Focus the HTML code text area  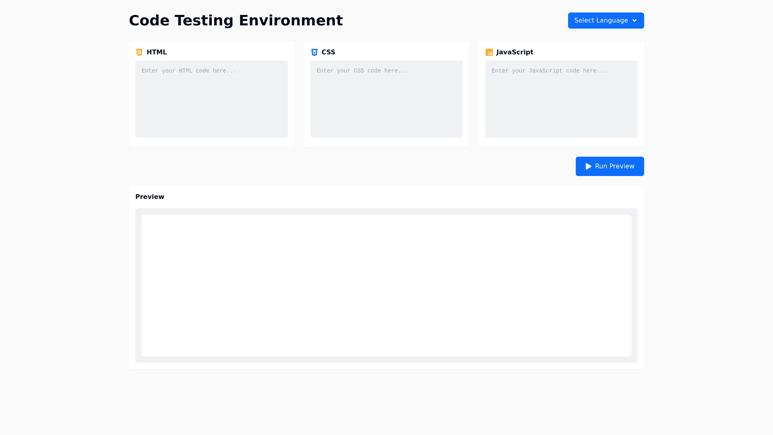(211, 107)
